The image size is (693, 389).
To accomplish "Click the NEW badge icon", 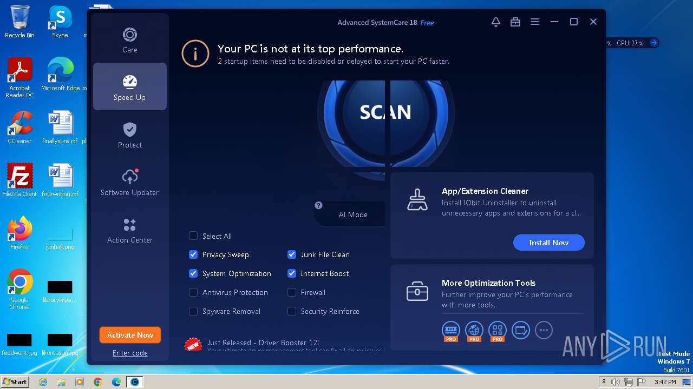I will click(193, 344).
